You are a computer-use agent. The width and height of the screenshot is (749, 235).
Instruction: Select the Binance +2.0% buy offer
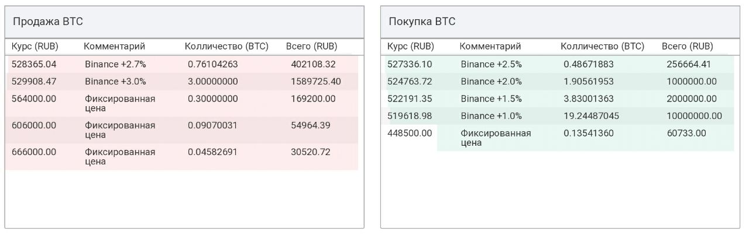click(558, 81)
